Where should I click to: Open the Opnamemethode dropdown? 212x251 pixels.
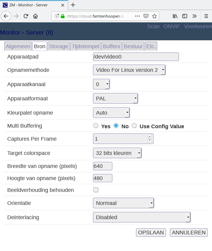tap(129, 70)
